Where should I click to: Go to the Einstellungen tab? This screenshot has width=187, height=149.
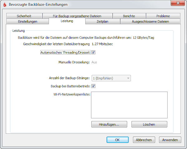pos(27,22)
